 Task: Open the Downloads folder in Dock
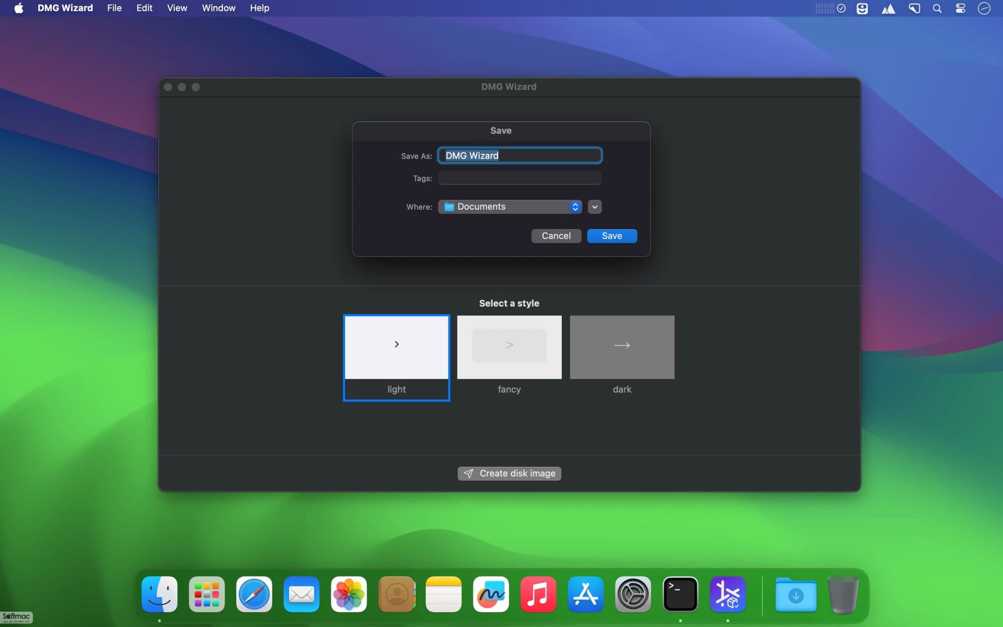[x=796, y=594]
